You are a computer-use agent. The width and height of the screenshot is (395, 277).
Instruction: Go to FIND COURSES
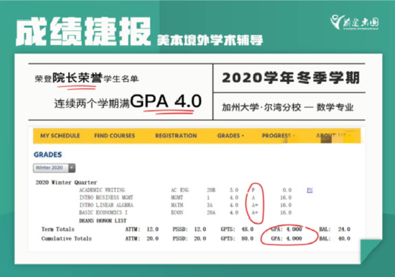point(114,136)
